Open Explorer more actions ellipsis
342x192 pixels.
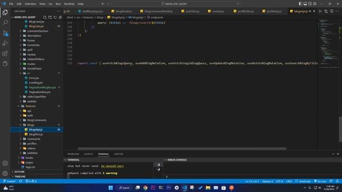click(x=58, y=11)
